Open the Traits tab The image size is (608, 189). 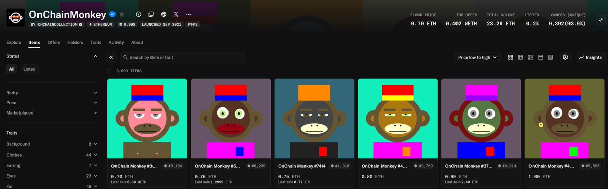(x=96, y=42)
